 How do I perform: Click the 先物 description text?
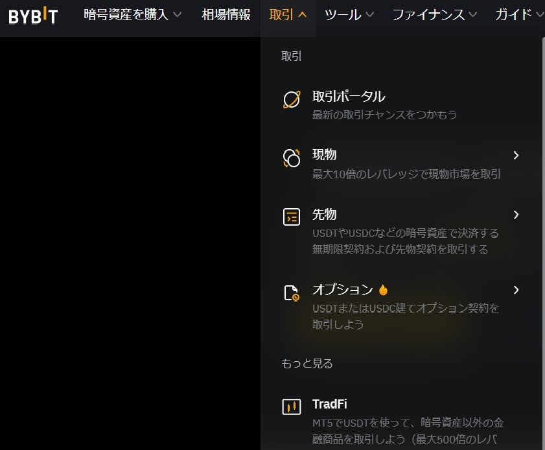click(x=405, y=241)
